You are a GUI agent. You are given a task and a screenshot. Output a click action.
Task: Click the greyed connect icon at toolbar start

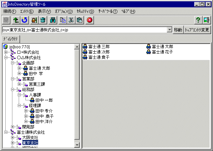6,20
